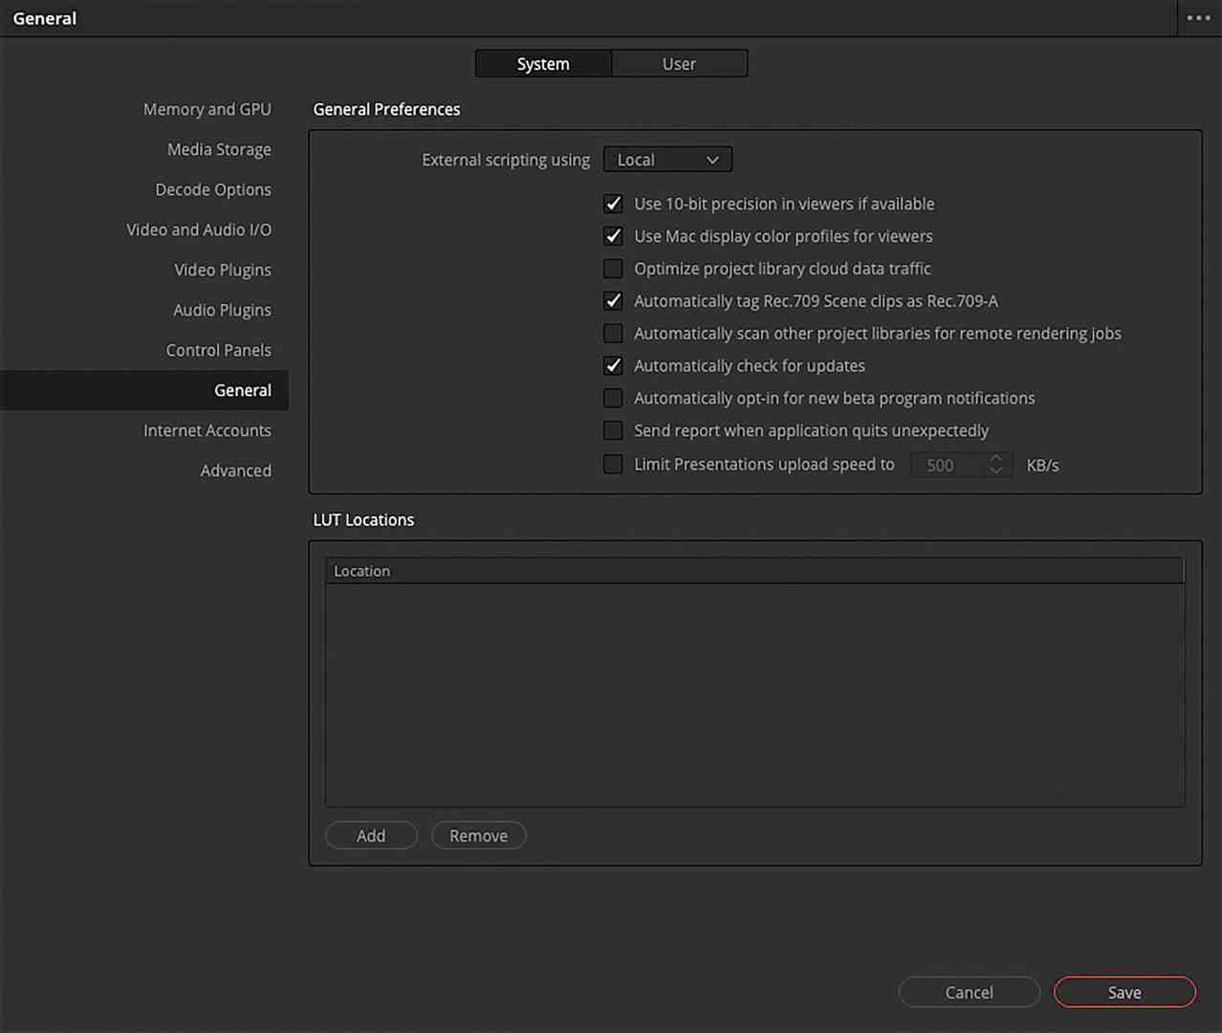Disable Use 10-bit precision in viewers
Screen dimensions: 1222x1033
tap(613, 204)
